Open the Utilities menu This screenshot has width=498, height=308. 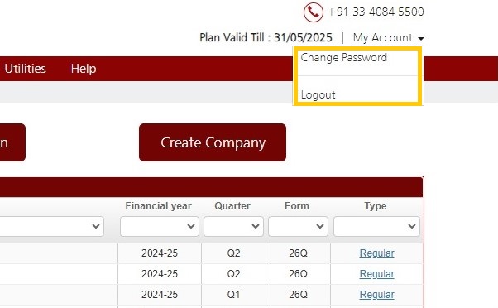[25, 69]
